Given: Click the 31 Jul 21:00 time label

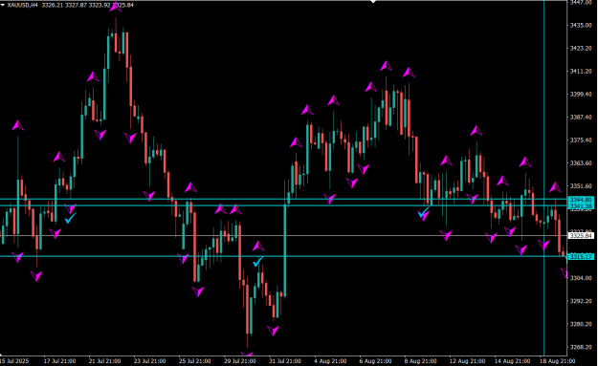Looking at the screenshot, I should click(x=285, y=361).
